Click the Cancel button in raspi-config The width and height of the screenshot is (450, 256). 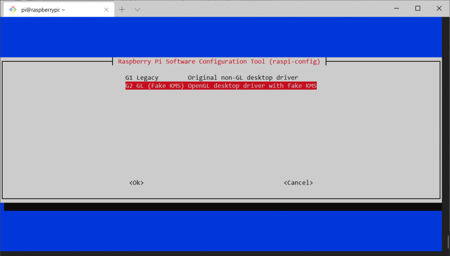(298, 183)
